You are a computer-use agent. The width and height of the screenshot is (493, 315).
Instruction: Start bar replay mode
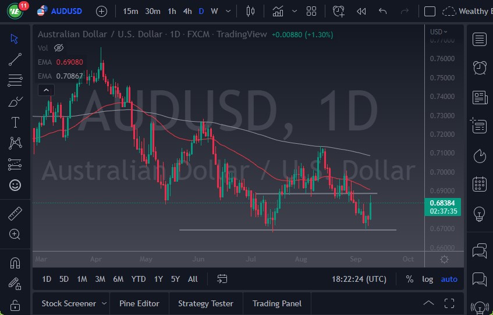point(361,12)
